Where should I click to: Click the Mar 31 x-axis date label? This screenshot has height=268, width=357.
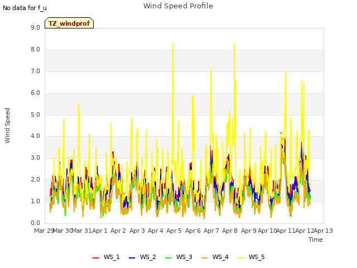click(81, 231)
